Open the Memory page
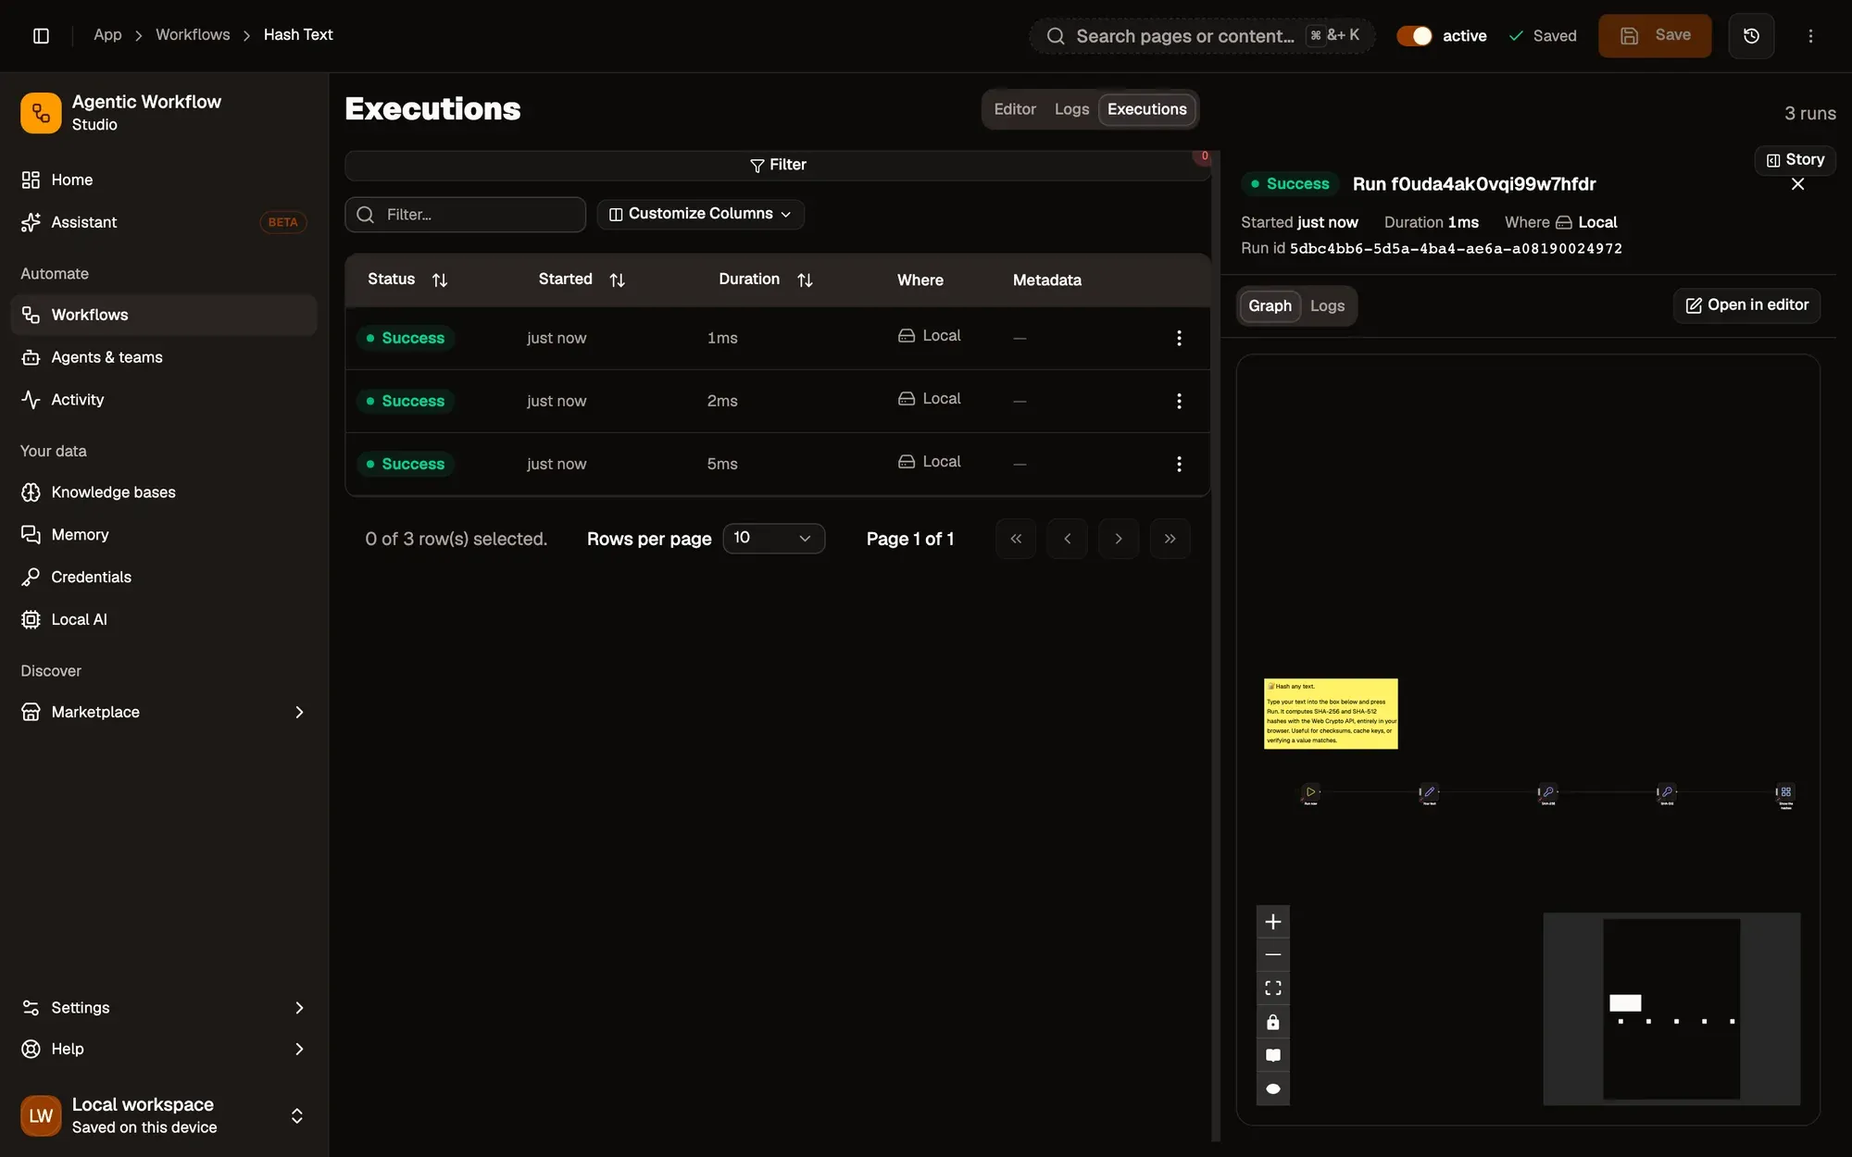This screenshot has height=1157, width=1852. pos(164,535)
